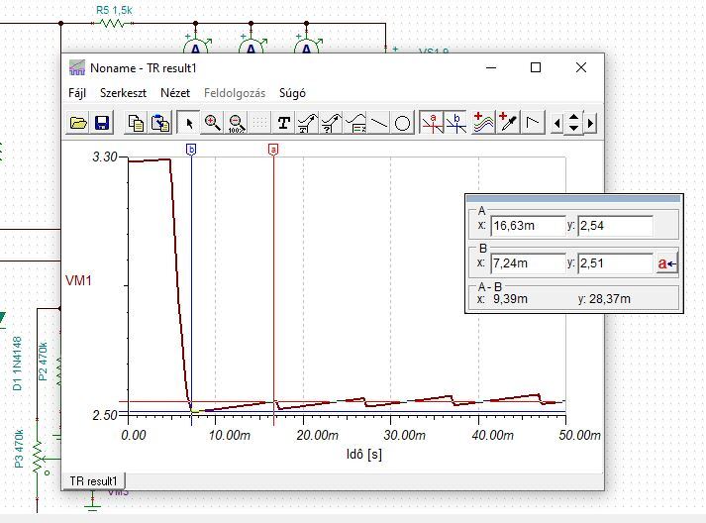Screen dimensions: 706x523
Task: Open a file with the folder icon
Action: tap(78, 123)
